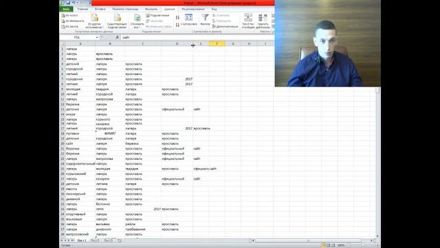Click the zoom slider track
Image resolution: width=440 pixels, height=248 pixels.
point(363,245)
